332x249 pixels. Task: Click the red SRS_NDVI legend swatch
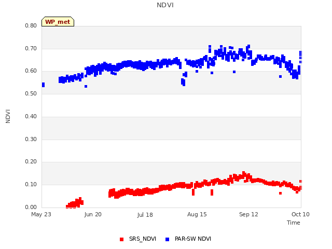coord(121,239)
